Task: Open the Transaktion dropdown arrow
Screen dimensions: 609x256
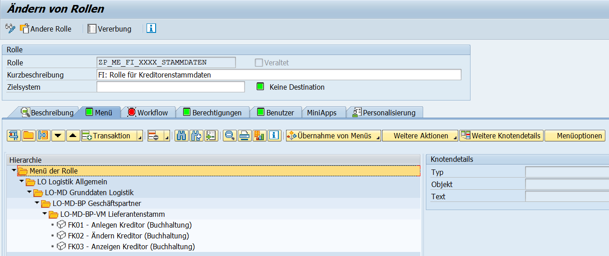Action: tap(140, 137)
